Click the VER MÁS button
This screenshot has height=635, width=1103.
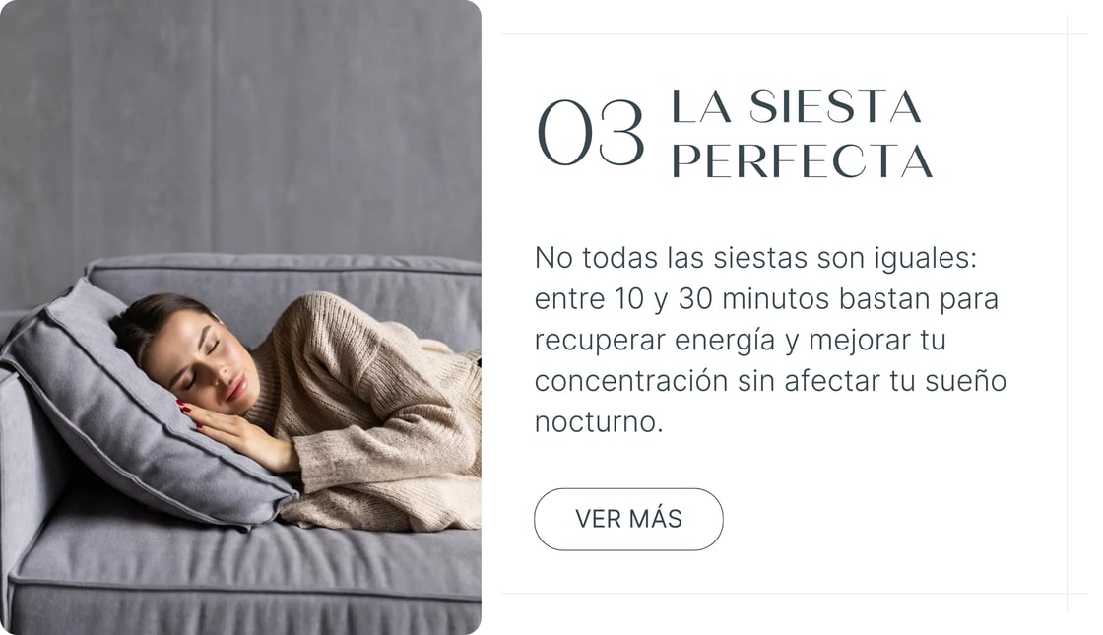pos(628,519)
